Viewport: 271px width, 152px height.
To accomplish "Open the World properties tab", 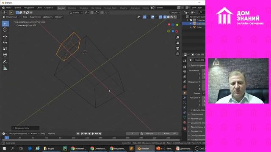I will coord(185,87).
